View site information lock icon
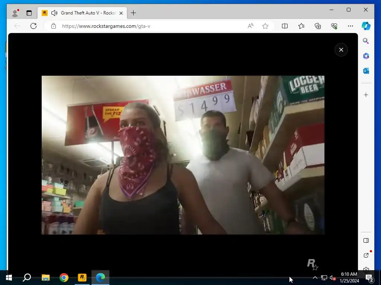381x285 pixels. coord(54,26)
